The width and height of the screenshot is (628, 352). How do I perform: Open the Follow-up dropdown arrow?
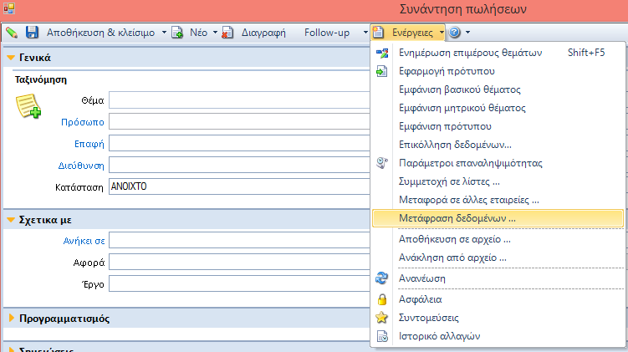[x=365, y=33]
